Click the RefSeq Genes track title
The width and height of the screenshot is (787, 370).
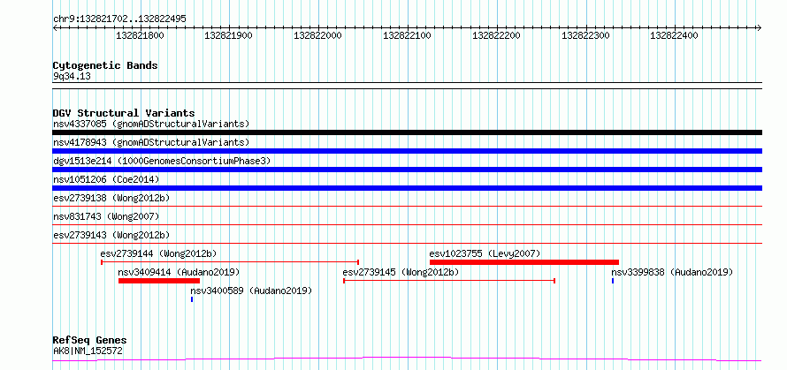point(89,341)
